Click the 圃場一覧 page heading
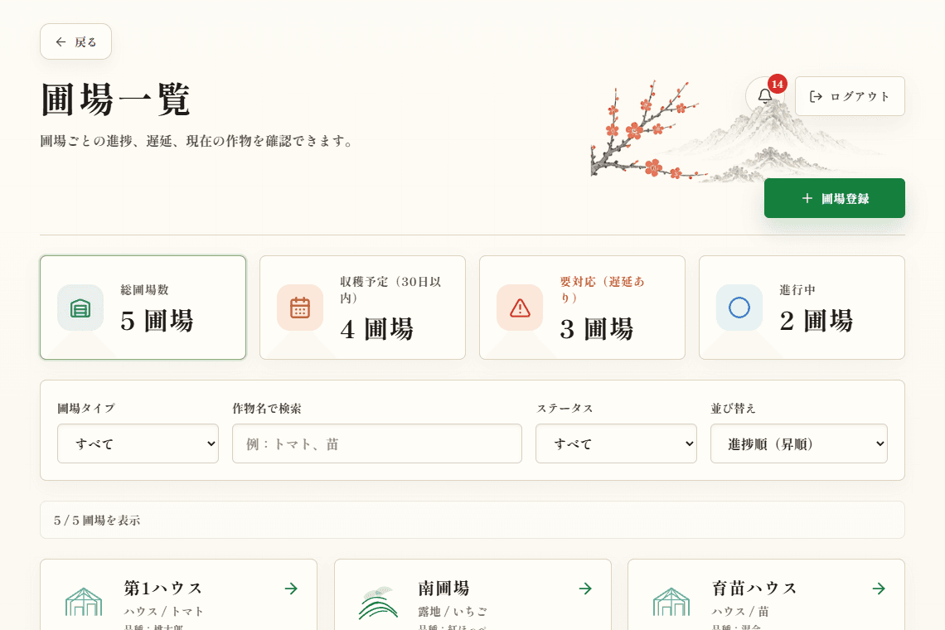The width and height of the screenshot is (945, 630). click(x=116, y=99)
